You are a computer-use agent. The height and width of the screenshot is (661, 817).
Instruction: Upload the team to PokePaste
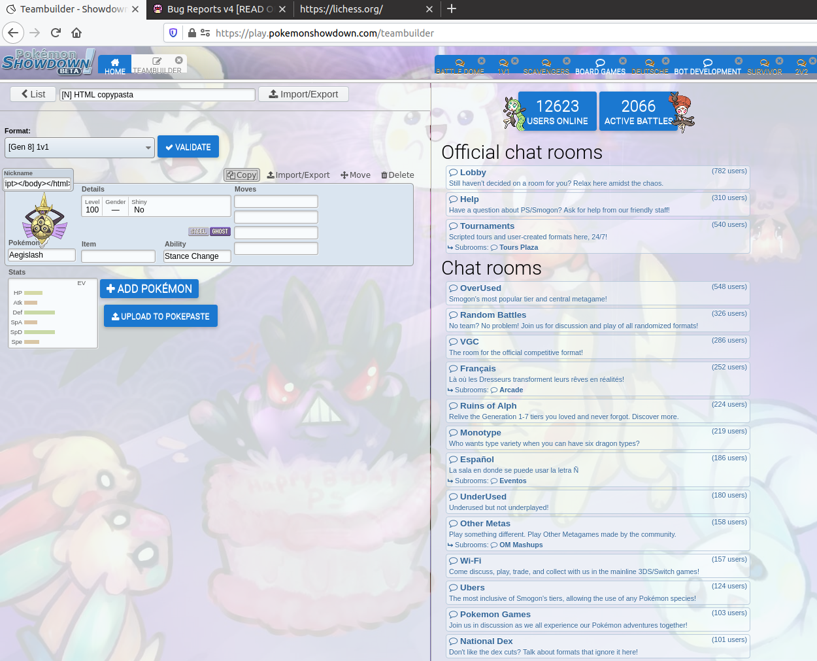[x=161, y=316]
